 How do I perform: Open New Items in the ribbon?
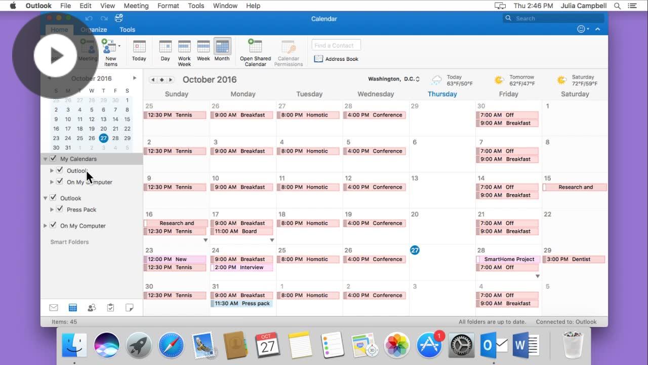[x=111, y=53]
